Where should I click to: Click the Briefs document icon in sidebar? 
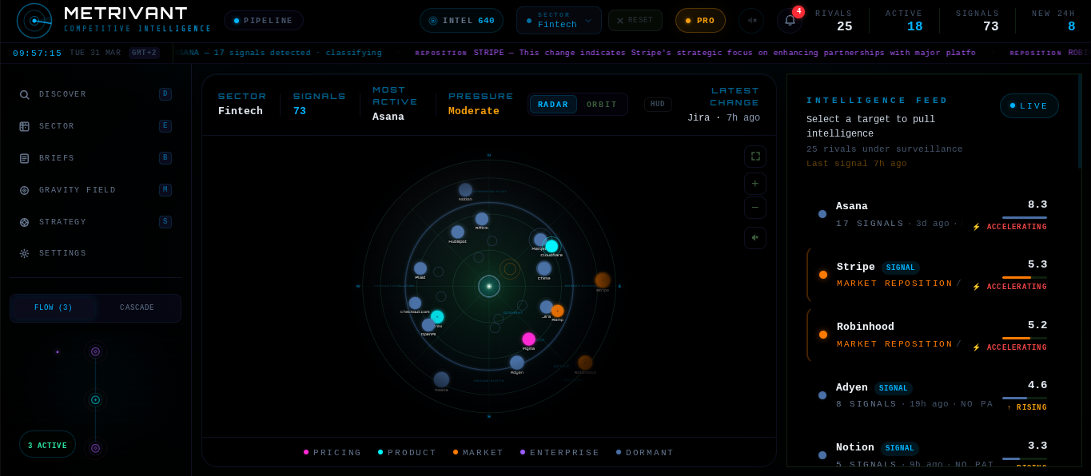24,158
